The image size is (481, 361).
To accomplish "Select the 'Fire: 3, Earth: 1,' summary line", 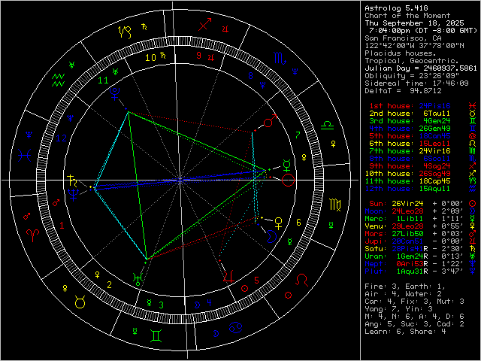I will point(405,287).
